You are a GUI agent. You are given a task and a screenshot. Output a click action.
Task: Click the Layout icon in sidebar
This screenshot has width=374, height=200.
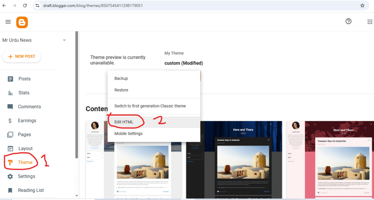[x=10, y=149]
